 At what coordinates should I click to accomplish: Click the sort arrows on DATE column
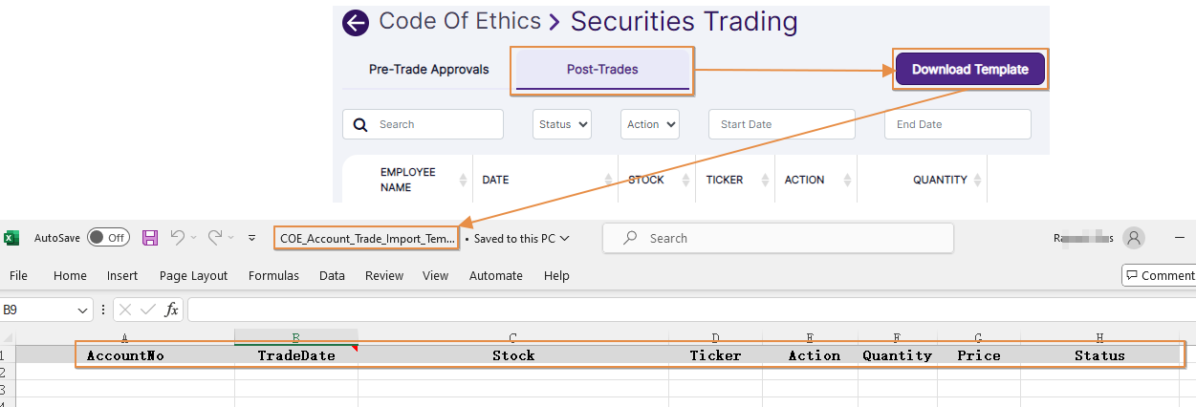click(609, 180)
